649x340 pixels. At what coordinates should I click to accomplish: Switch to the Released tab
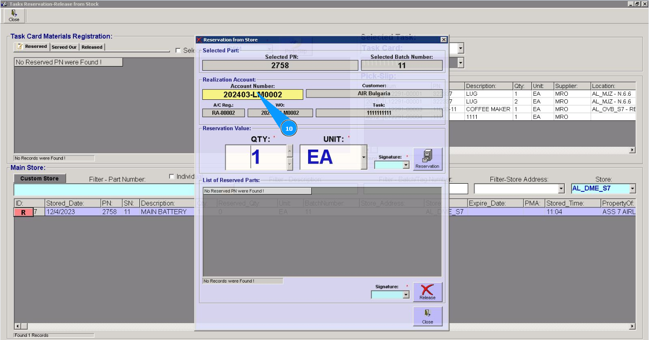(92, 47)
